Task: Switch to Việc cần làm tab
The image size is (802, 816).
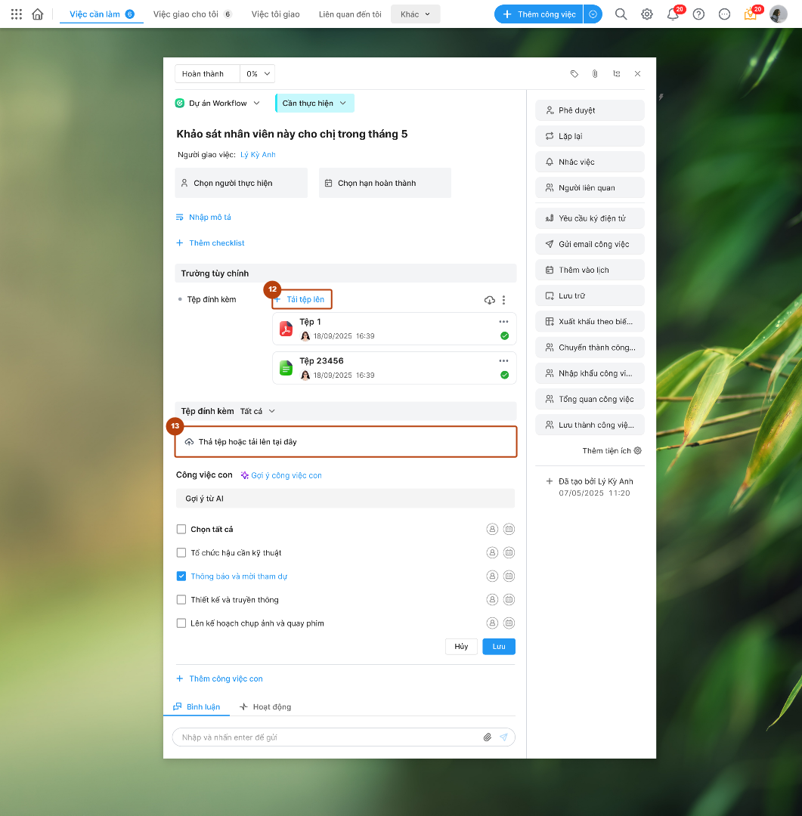Action: [x=101, y=14]
